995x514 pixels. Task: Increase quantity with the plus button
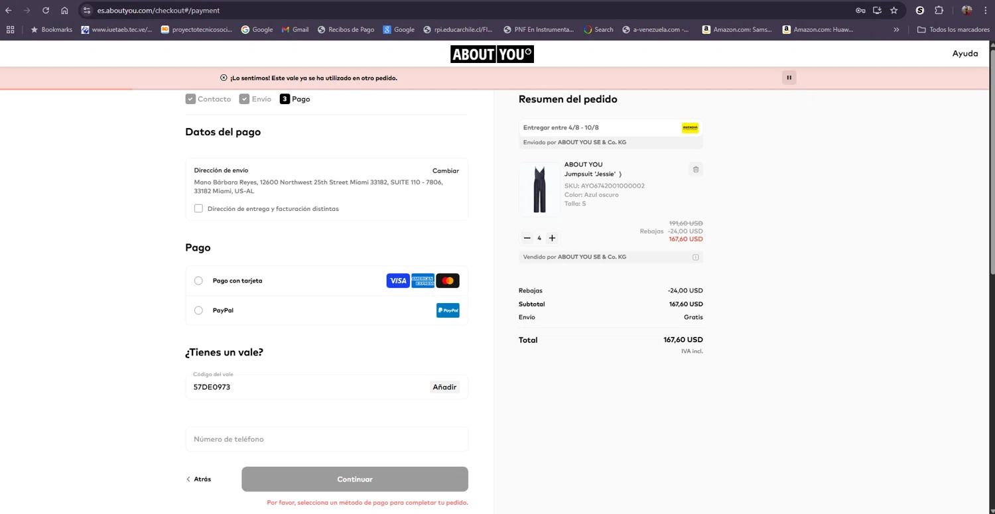point(552,238)
